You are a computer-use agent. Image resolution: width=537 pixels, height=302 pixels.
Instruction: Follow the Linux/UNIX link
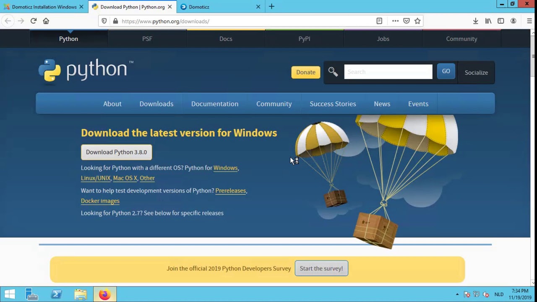pos(96,178)
